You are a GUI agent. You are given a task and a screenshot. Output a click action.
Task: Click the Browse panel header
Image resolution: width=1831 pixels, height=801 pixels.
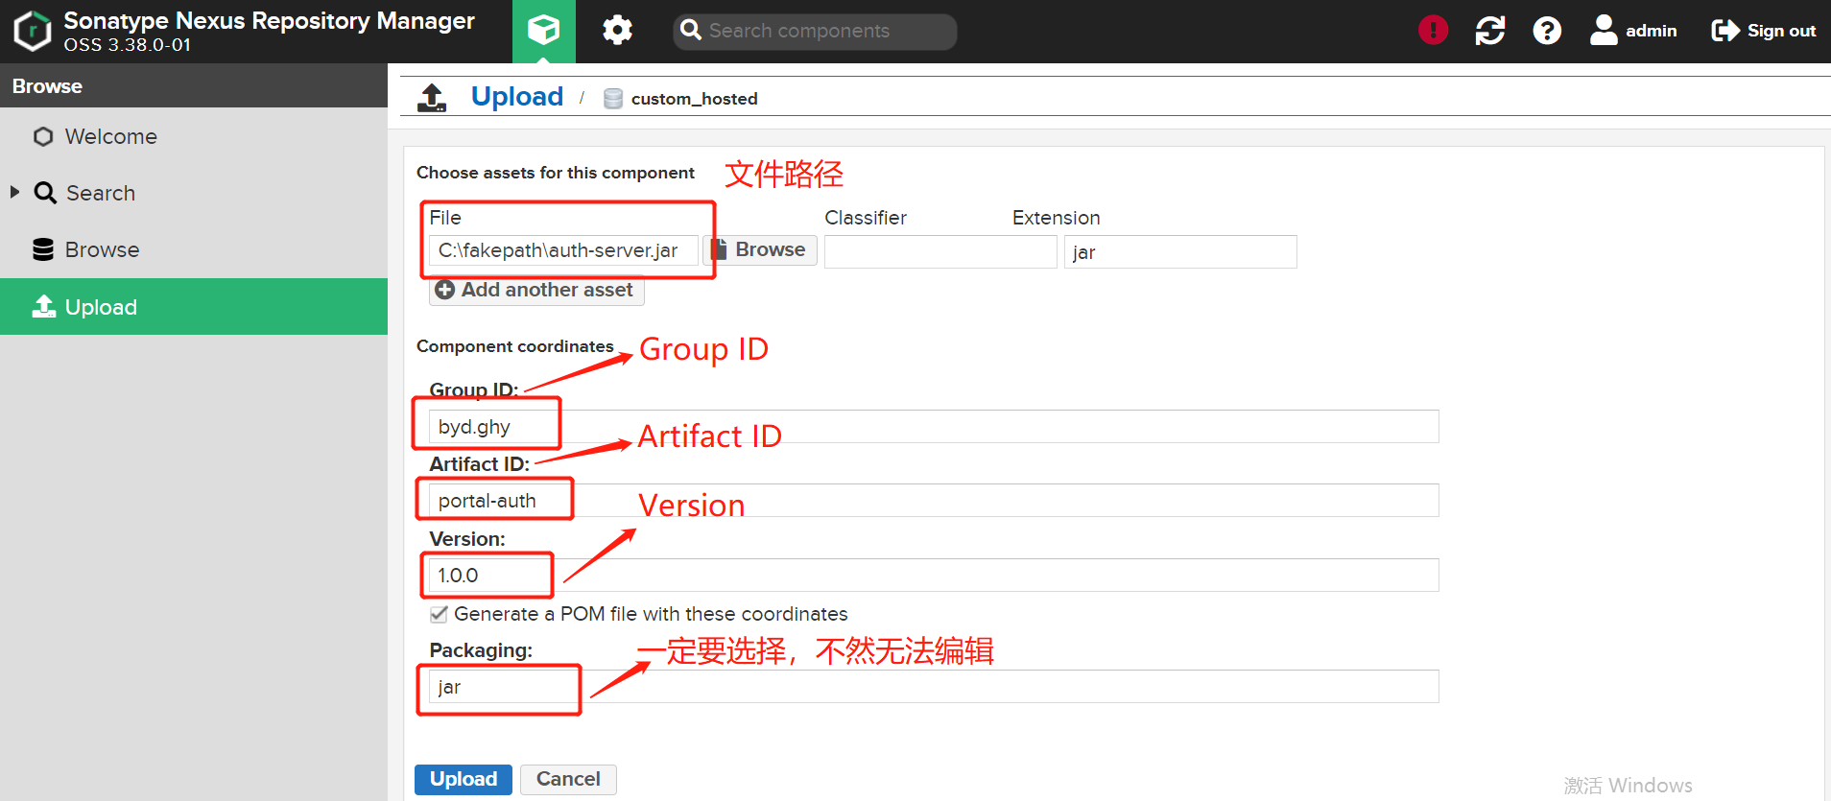pos(194,85)
